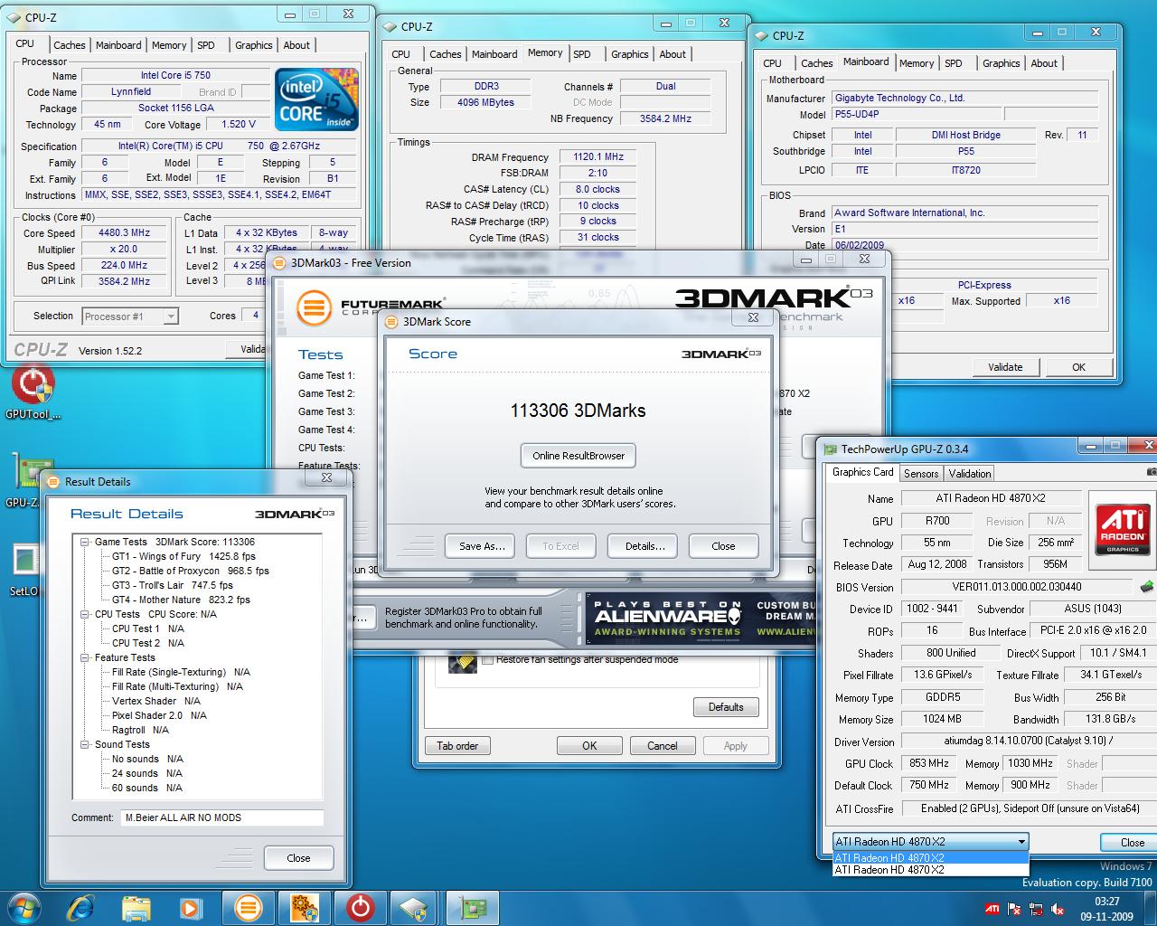This screenshot has height=926, width=1157.
Task: Click the 113306 3DMarks score text
Action: 578,411
